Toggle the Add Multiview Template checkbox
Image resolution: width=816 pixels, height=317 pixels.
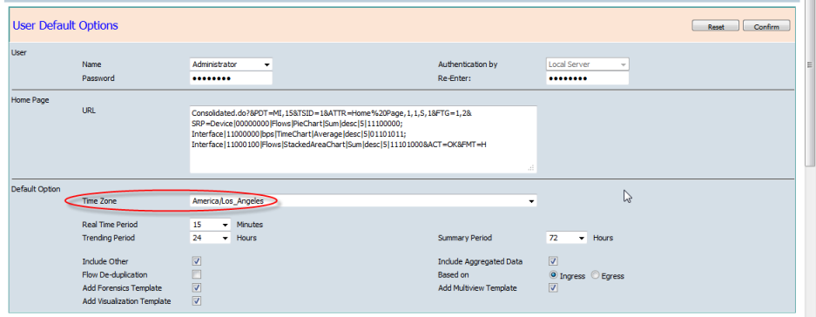tap(553, 288)
